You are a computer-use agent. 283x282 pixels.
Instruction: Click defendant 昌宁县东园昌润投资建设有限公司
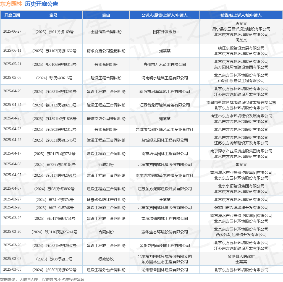point(241,29)
